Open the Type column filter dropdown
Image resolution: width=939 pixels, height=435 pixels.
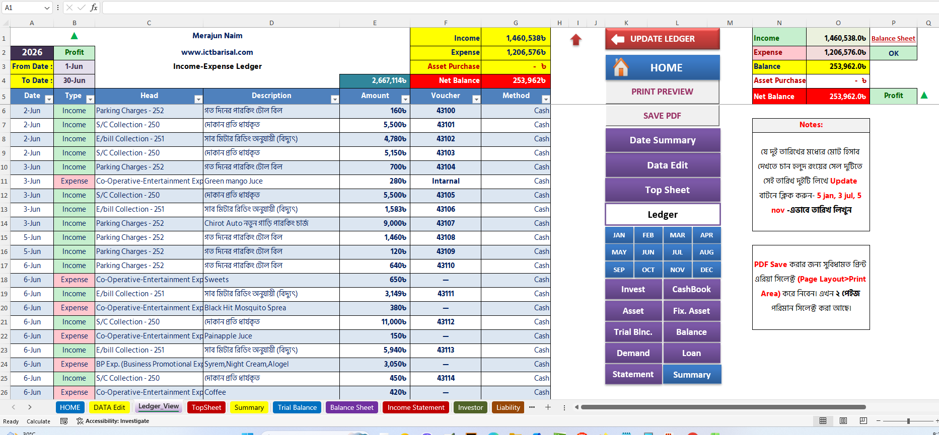[x=90, y=99]
